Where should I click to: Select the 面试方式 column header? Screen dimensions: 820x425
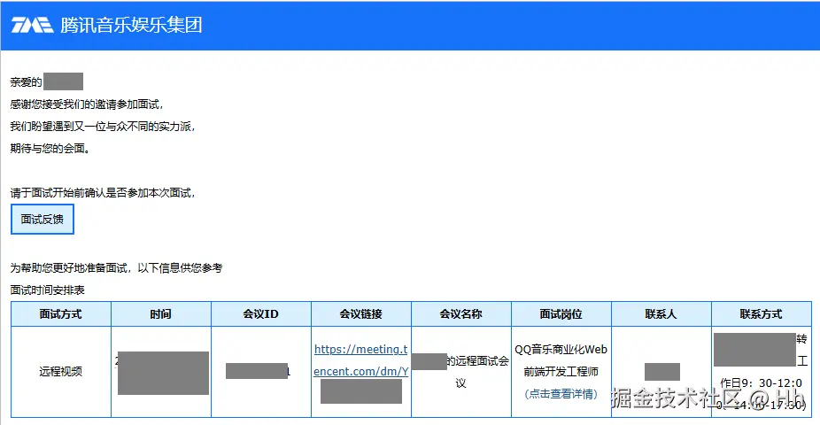[61, 313]
